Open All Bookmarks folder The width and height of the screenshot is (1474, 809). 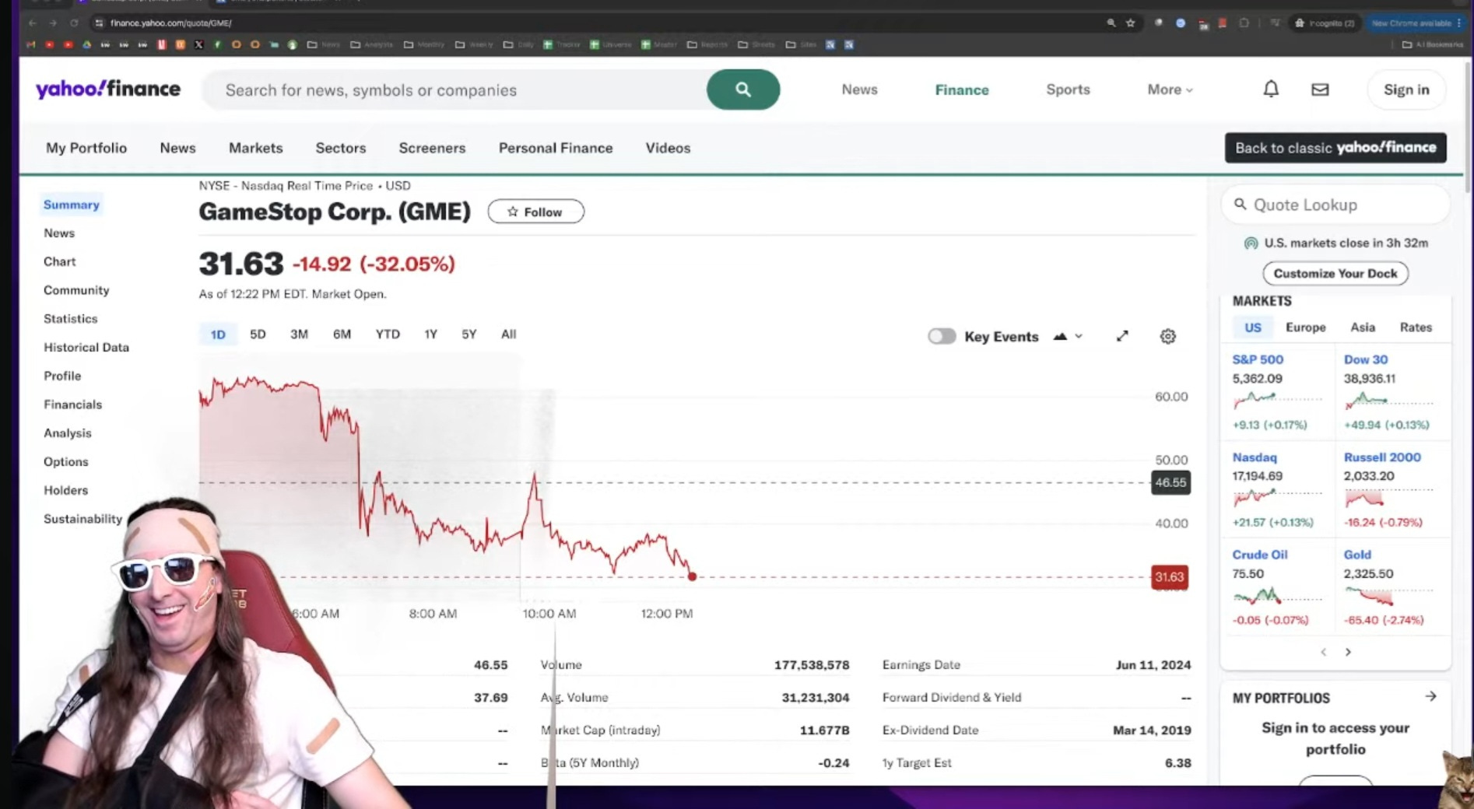(x=1432, y=44)
